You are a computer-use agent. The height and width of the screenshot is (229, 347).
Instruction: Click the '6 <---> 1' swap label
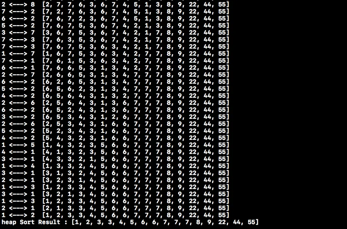(x=18, y=68)
